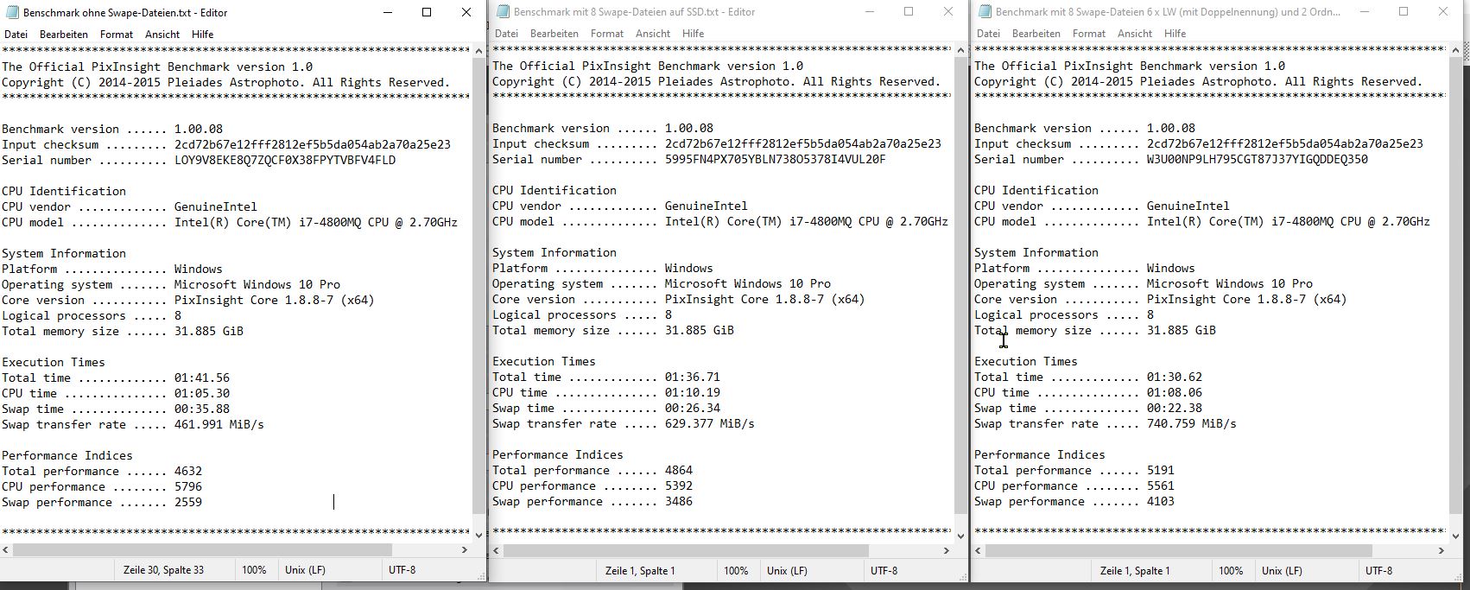Open Datei menu in middle Editor window

[506, 33]
